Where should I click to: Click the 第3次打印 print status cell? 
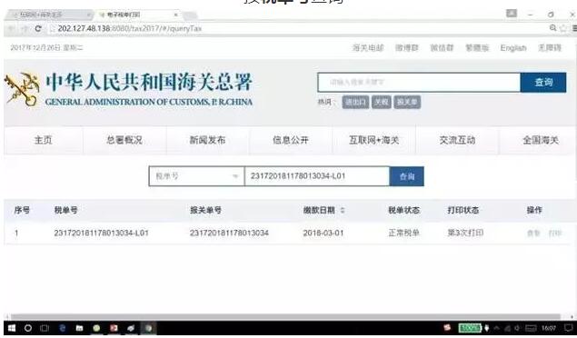click(x=465, y=234)
